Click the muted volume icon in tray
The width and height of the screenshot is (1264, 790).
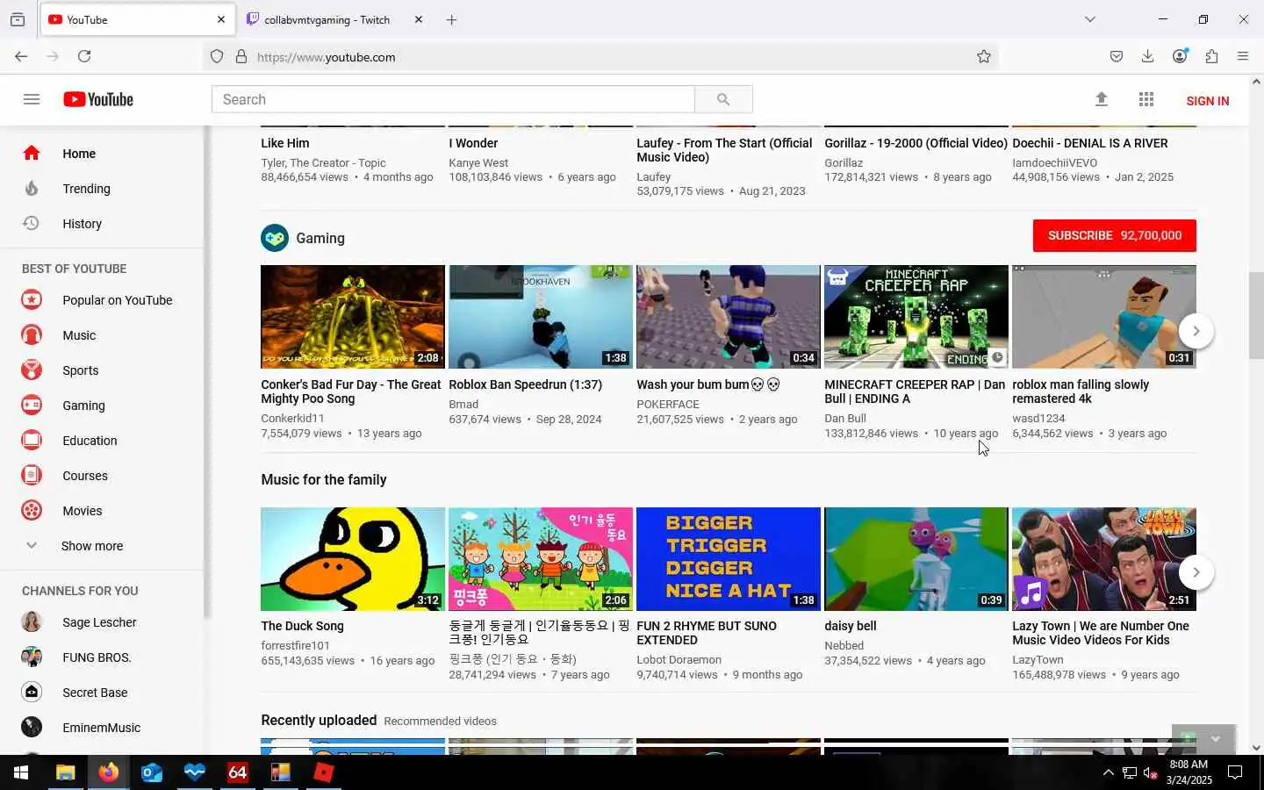(x=1150, y=772)
